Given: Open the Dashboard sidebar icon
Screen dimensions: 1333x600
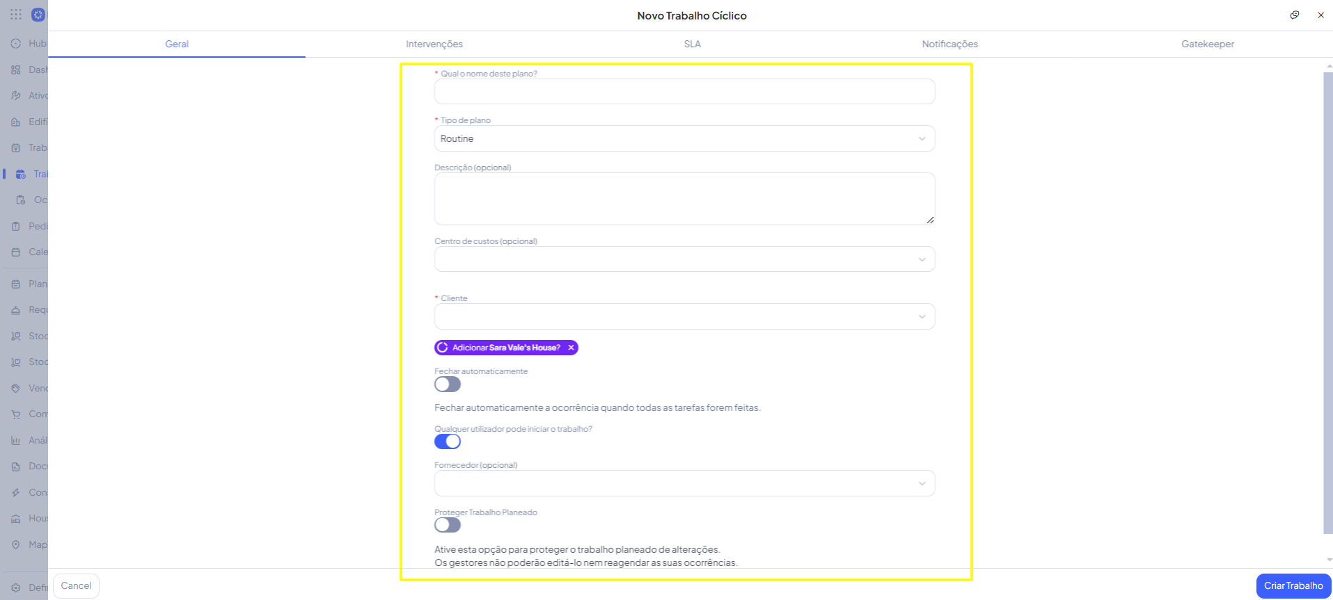Looking at the screenshot, I should 16,70.
